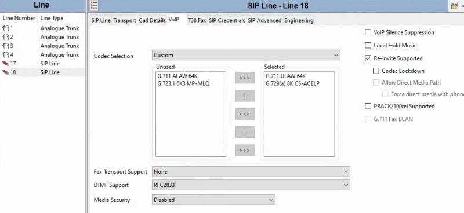The image size is (464, 213).
Task: Open the Codec Selection dropdown
Action: coord(246,55)
